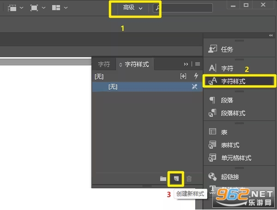Expand the floating panel's double-chevron button
277x210 pixels.
click(186, 64)
